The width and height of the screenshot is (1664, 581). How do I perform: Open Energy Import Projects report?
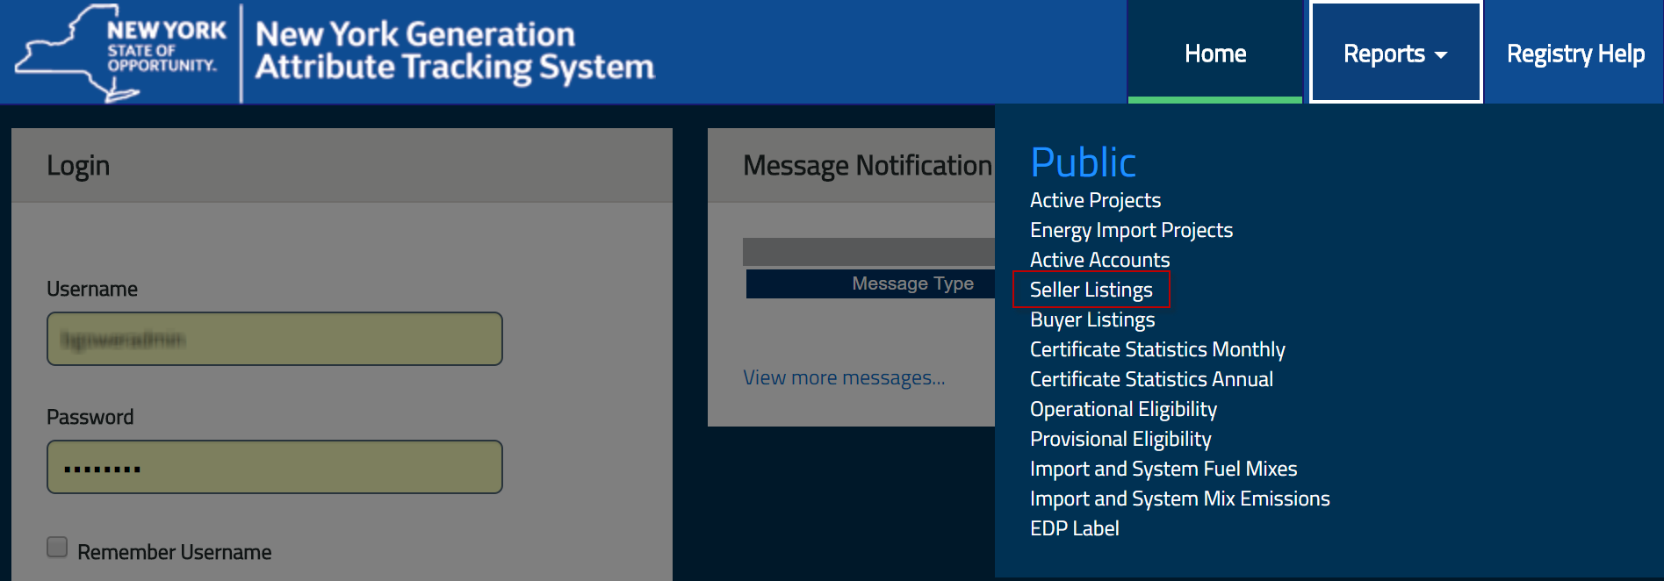1131,230
